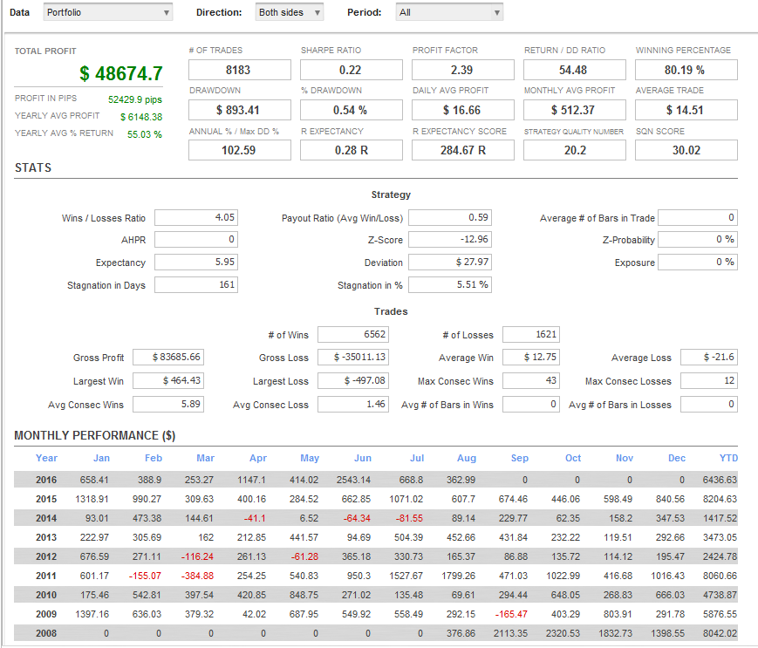Click 2011 March loss -384.88
Image resolution: width=758 pixels, height=648 pixels.
[x=197, y=576]
